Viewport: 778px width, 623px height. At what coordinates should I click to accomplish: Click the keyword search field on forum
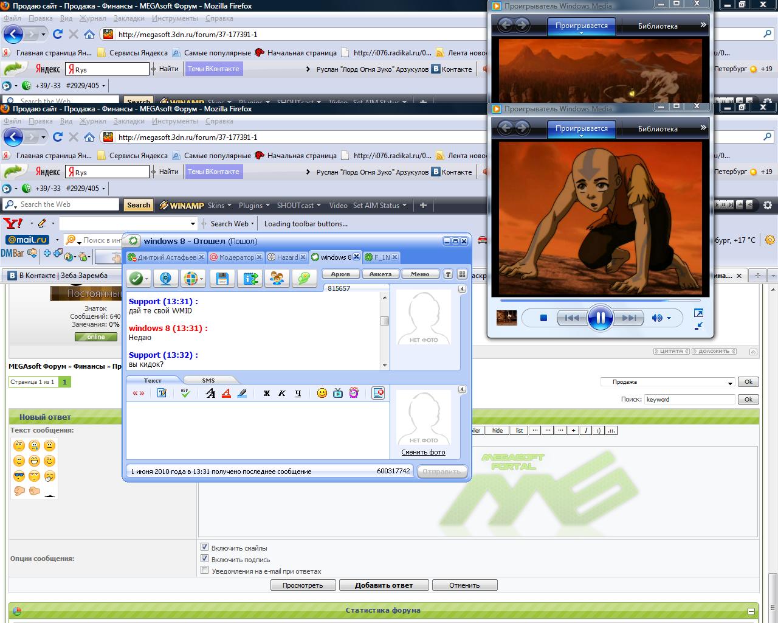point(689,399)
